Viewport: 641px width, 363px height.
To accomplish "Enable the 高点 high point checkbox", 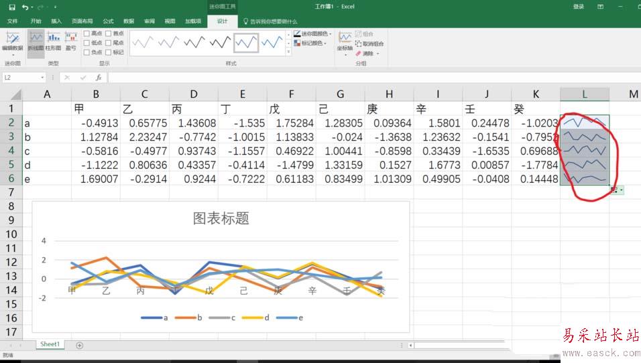I will (x=86, y=33).
